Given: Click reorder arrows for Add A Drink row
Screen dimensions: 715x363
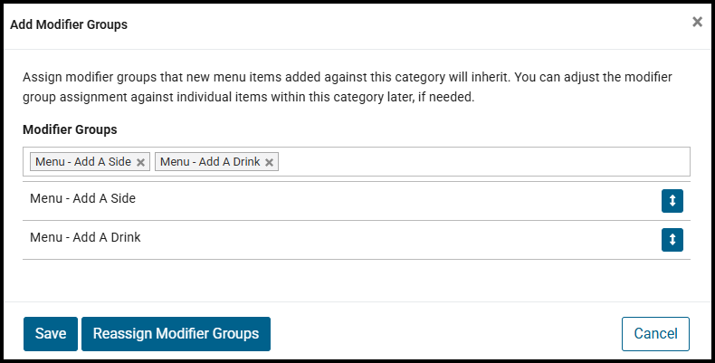Looking at the screenshot, I should [672, 240].
